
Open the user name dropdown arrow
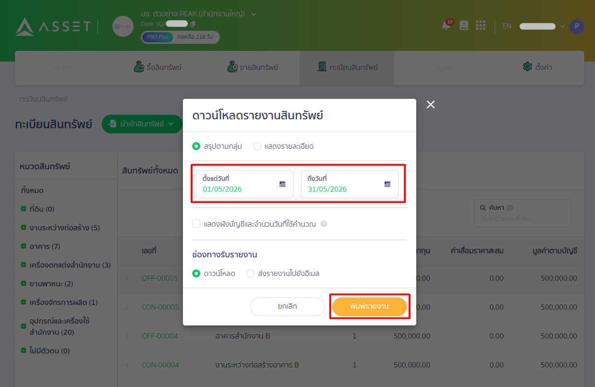[562, 26]
